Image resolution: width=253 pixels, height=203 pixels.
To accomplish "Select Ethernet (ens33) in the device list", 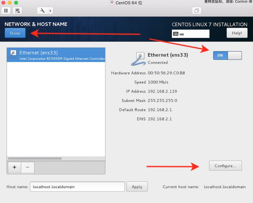I will coord(56,55).
